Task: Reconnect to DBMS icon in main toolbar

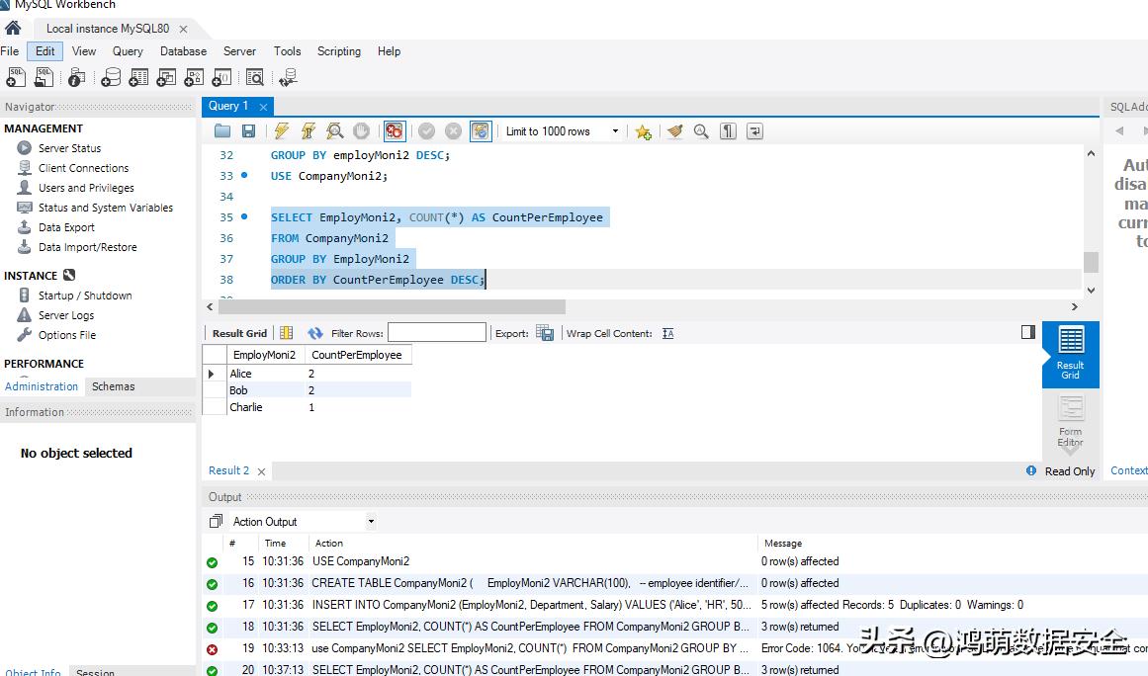Action: tap(288, 77)
